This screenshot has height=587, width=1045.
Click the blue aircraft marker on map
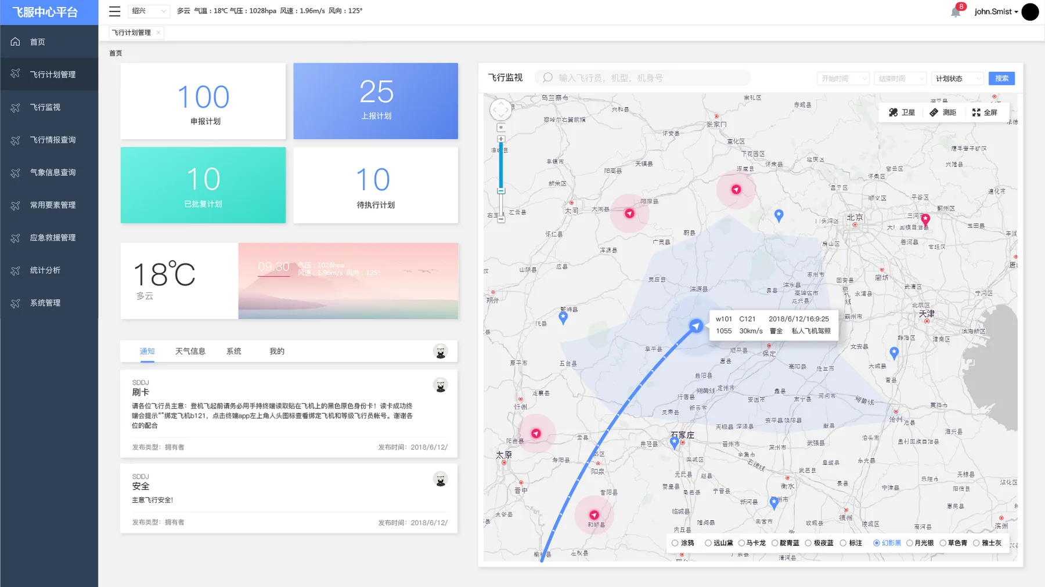(x=696, y=326)
